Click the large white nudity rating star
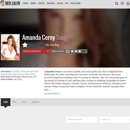This screenshot has height=130, width=130. [x=25, y=45]
